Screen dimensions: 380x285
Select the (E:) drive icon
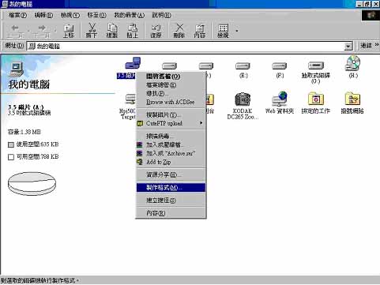[243, 66]
